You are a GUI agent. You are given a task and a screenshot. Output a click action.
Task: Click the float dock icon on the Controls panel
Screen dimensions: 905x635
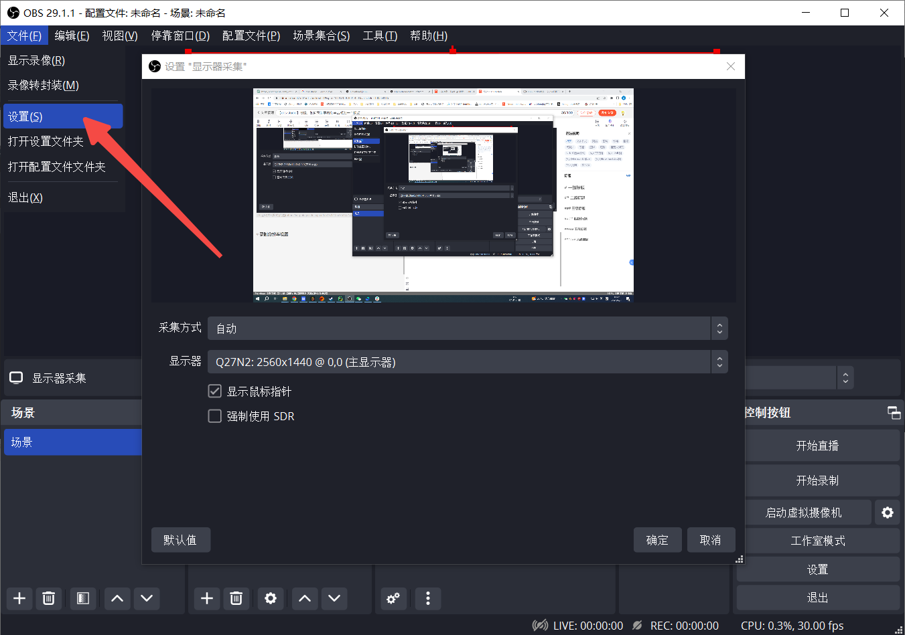point(894,412)
